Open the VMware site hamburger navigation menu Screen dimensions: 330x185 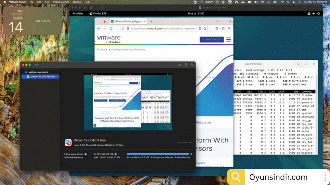(228, 40)
